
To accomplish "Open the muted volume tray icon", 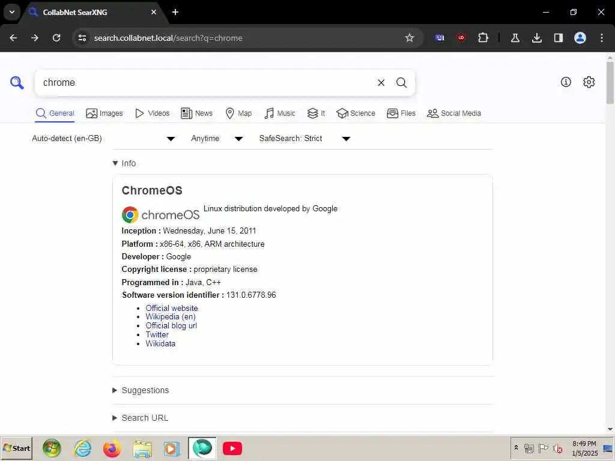I will [x=557, y=448].
